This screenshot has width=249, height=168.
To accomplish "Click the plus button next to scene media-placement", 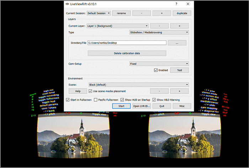I will [x=179, y=91].
